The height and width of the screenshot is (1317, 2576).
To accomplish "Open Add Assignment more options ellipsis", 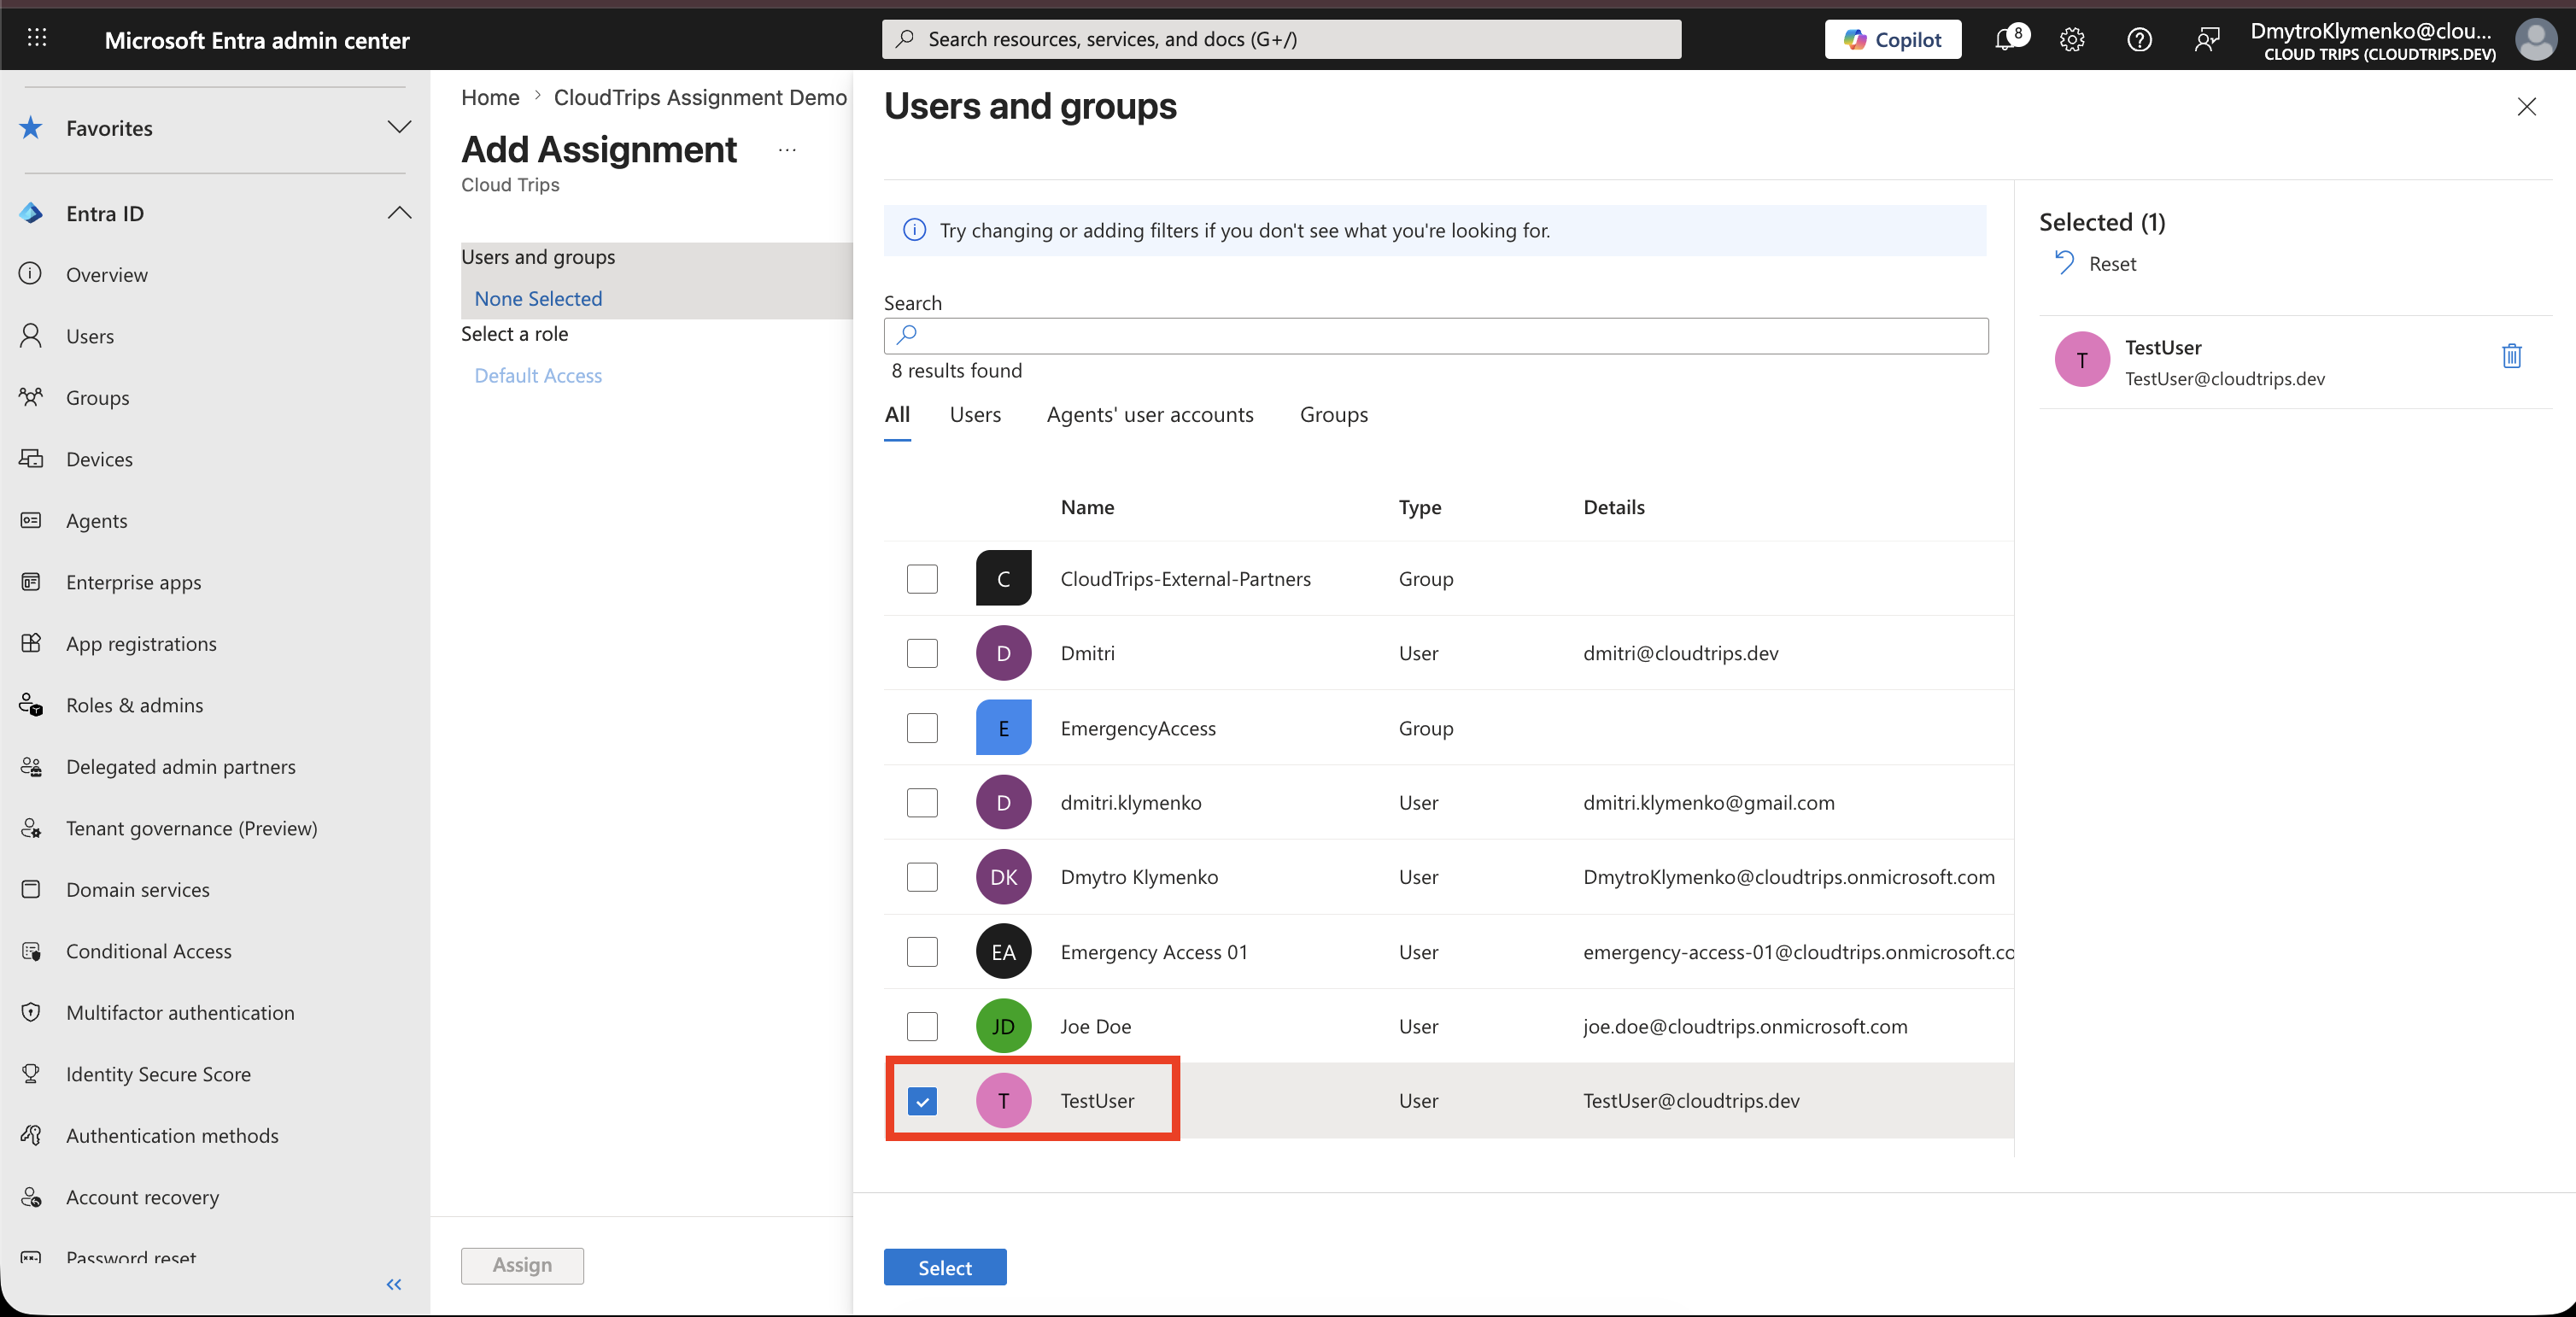I will [x=787, y=150].
